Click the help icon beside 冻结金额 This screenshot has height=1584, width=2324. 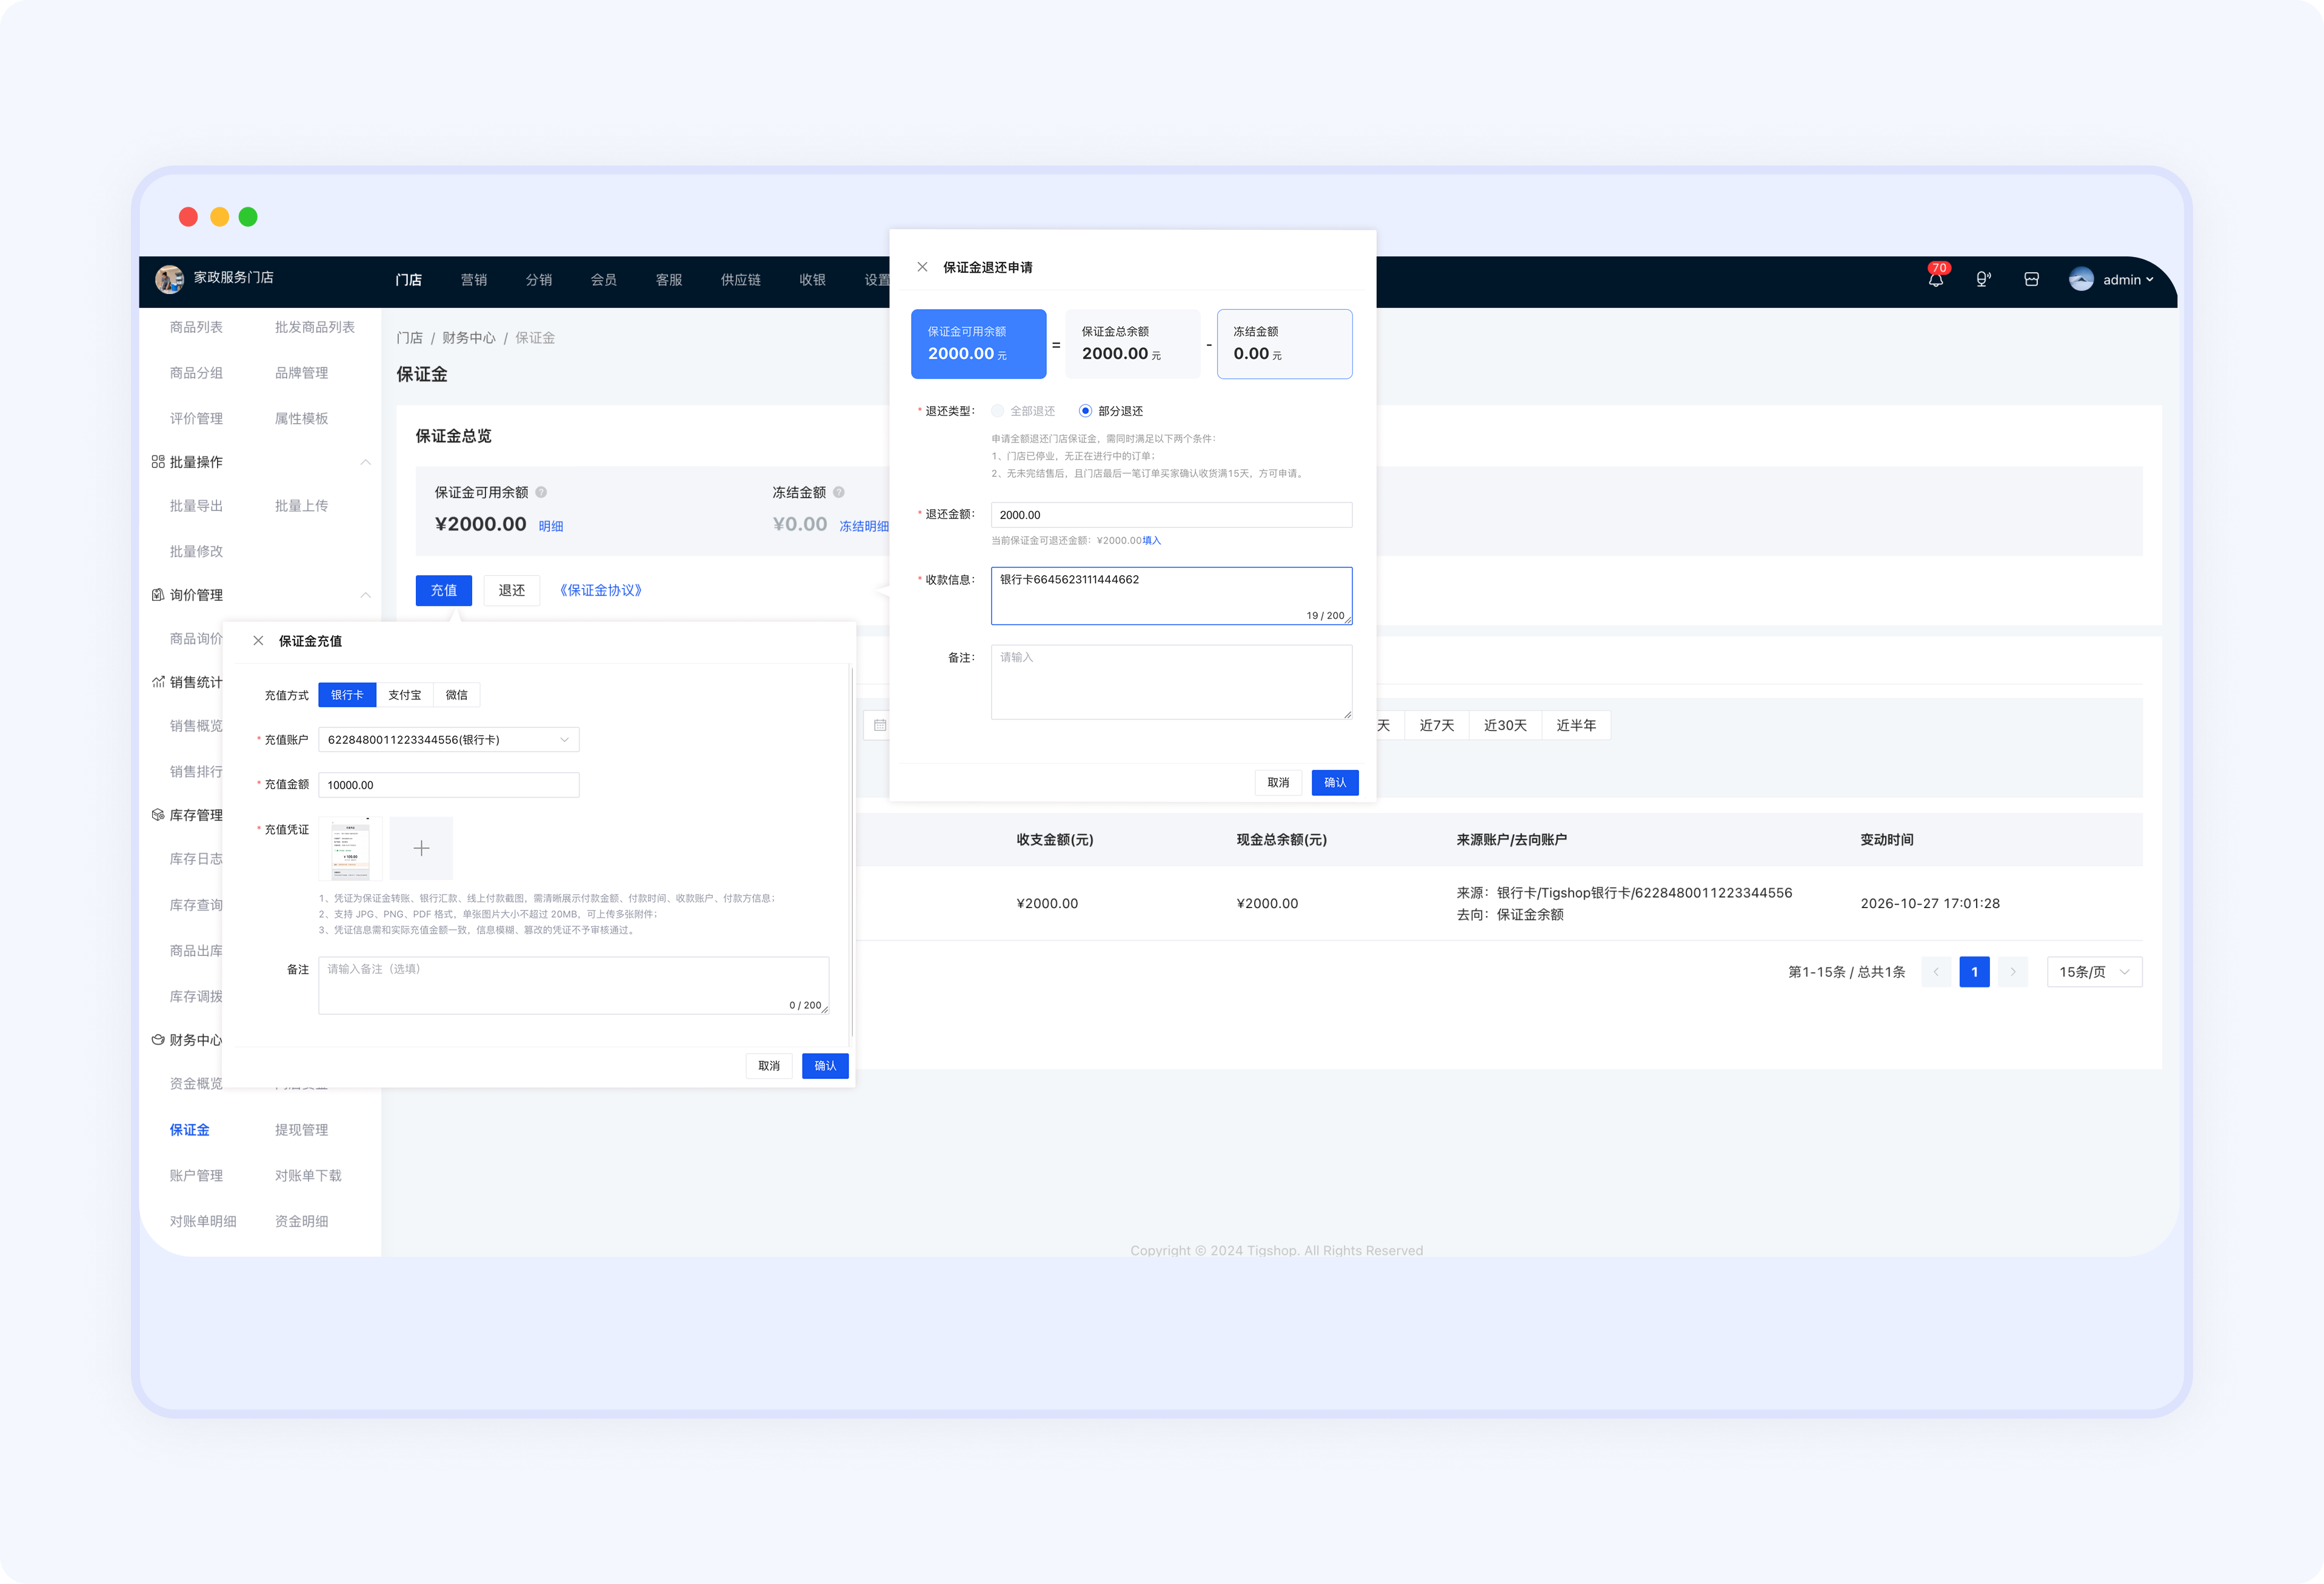click(x=839, y=492)
